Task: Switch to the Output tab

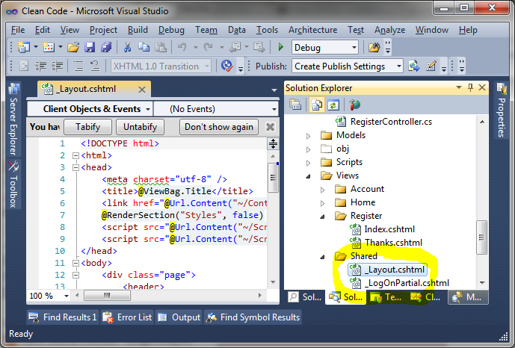Action: [179, 317]
